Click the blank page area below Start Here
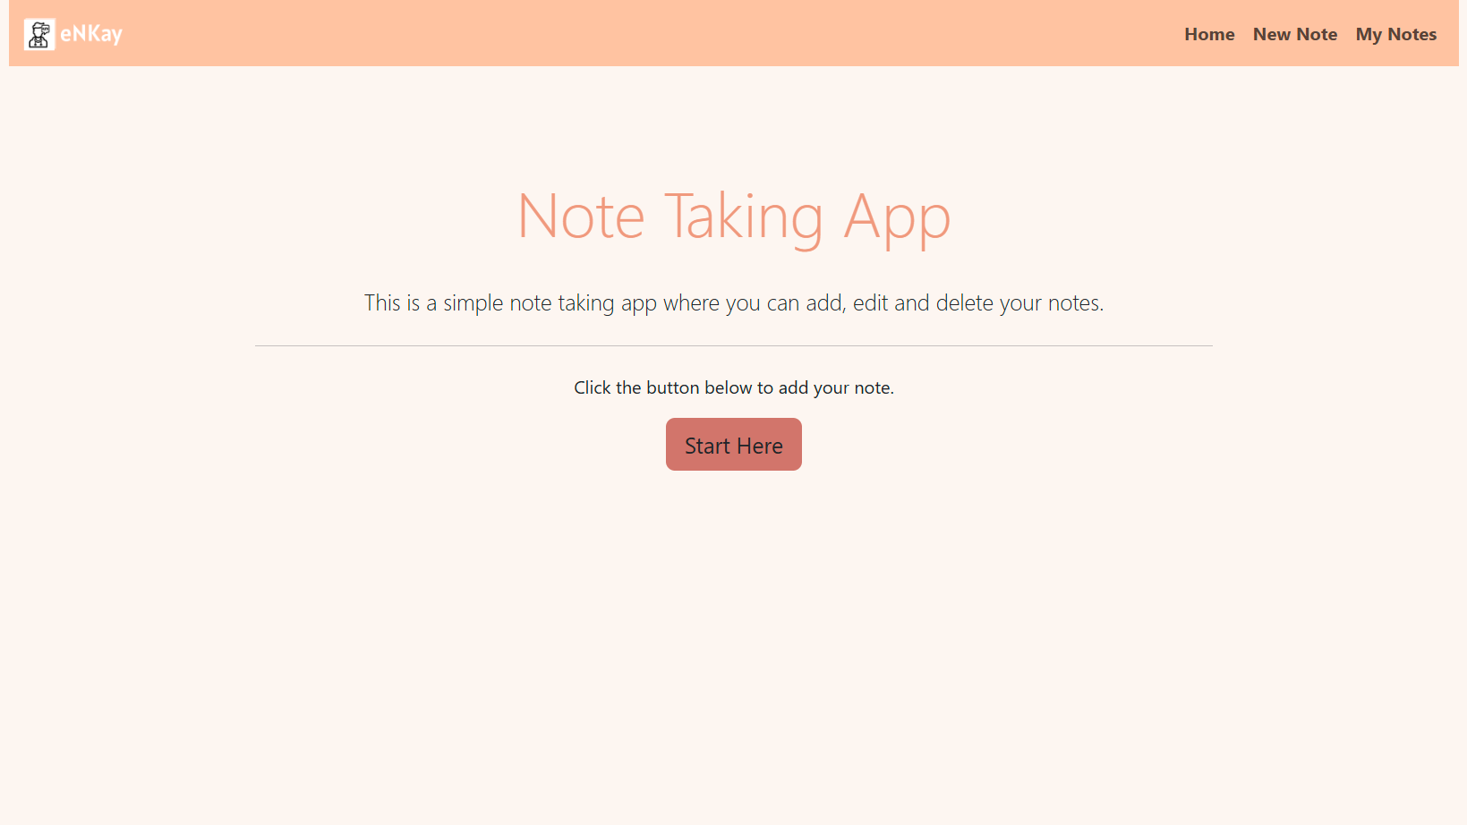Image resolution: width=1467 pixels, height=825 pixels. coord(734,644)
